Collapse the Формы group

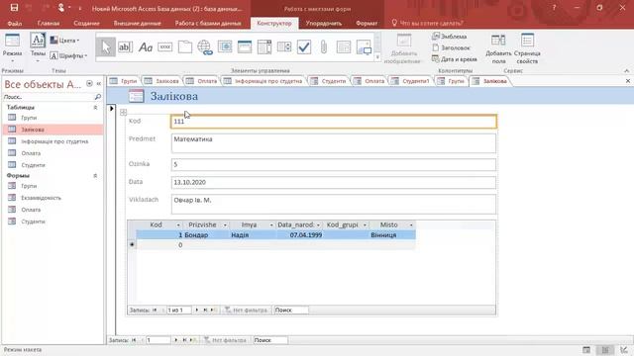click(95, 176)
